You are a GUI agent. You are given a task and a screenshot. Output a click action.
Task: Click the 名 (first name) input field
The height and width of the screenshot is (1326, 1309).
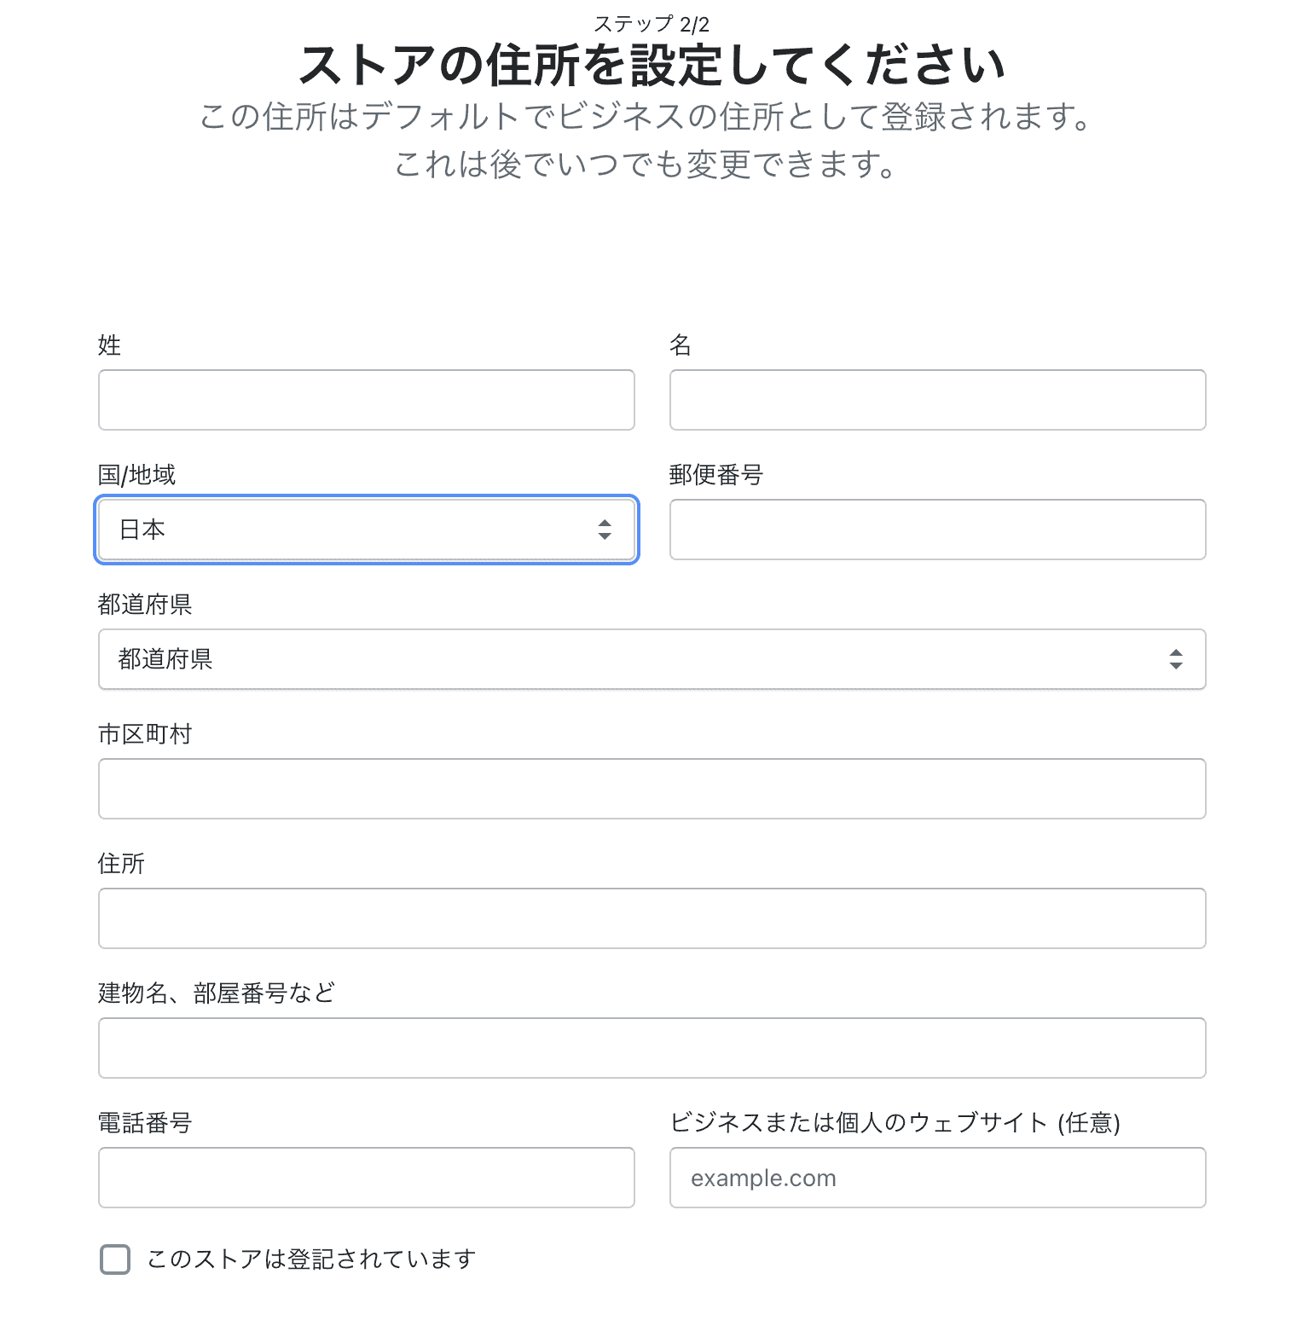(x=937, y=400)
